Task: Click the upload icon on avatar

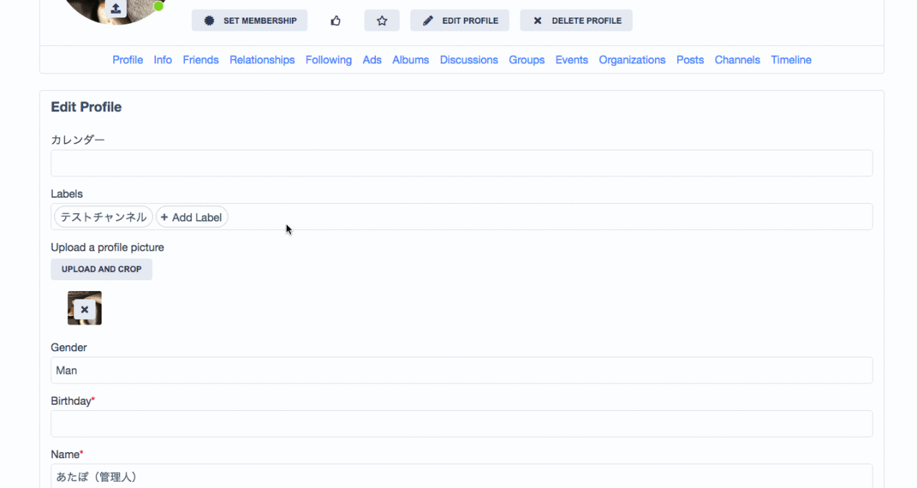Action: pos(115,8)
